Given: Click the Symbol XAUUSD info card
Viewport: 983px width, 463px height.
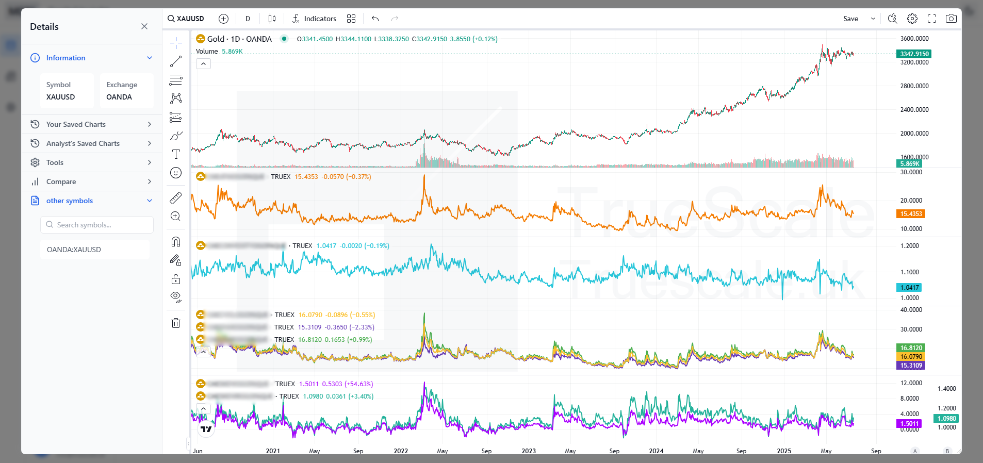Looking at the screenshot, I should [x=67, y=91].
